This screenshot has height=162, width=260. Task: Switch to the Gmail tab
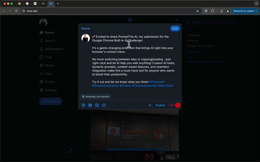coord(43,4)
